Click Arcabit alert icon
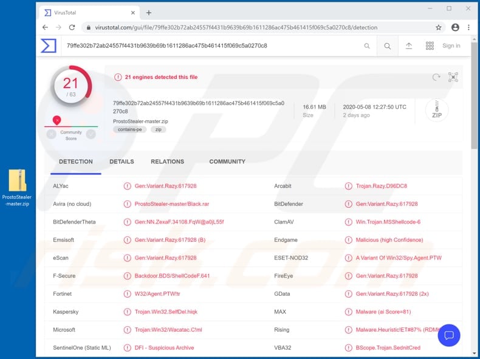This screenshot has height=359, width=480. click(348, 186)
